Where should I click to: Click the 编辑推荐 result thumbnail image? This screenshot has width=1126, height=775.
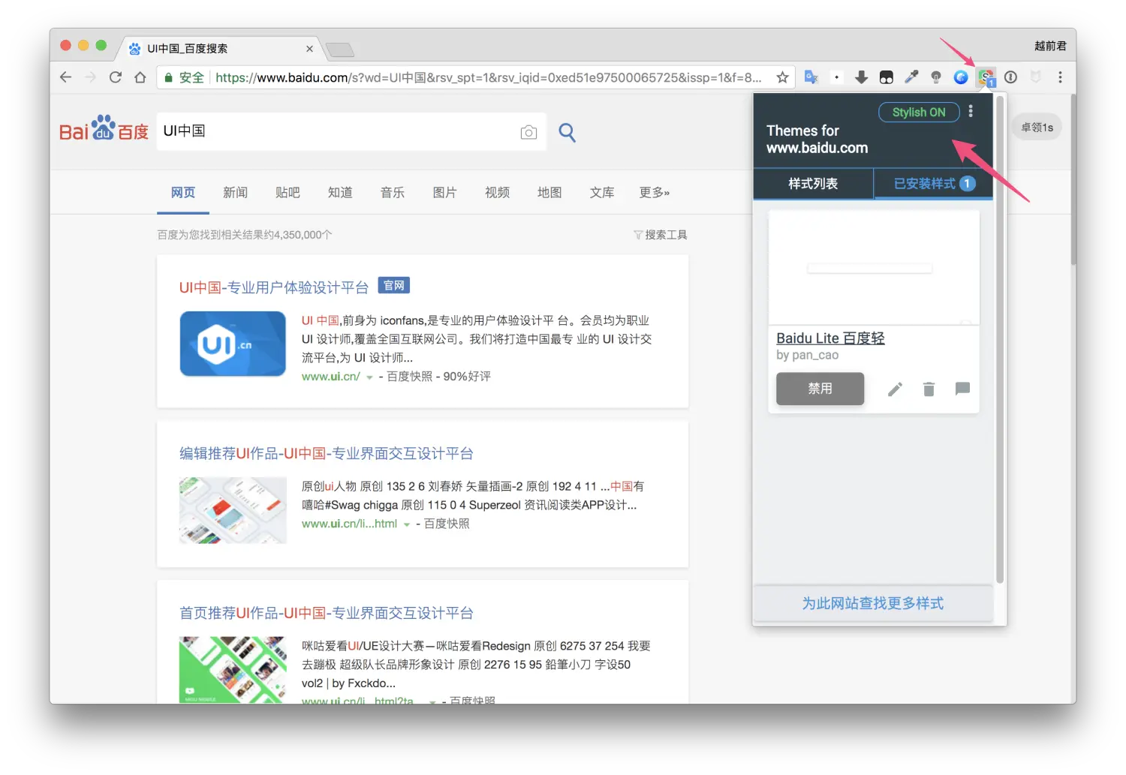pos(233,510)
